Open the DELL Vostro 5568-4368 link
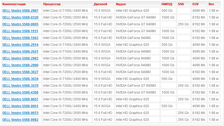 (20, 92)
